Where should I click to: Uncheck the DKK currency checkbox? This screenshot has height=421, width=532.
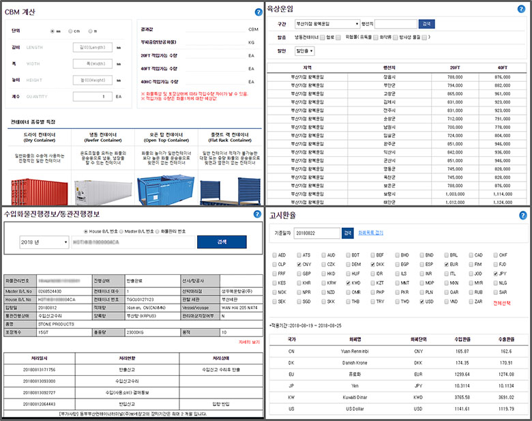click(x=373, y=264)
